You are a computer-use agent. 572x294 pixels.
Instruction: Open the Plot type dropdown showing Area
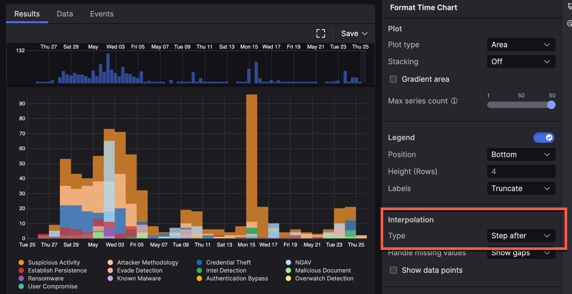coord(521,45)
